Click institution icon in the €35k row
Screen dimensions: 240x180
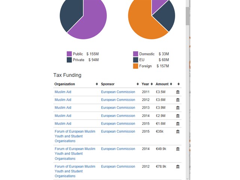[x=178, y=132]
